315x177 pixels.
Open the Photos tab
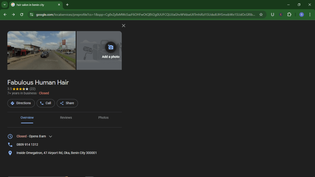coord(103,118)
